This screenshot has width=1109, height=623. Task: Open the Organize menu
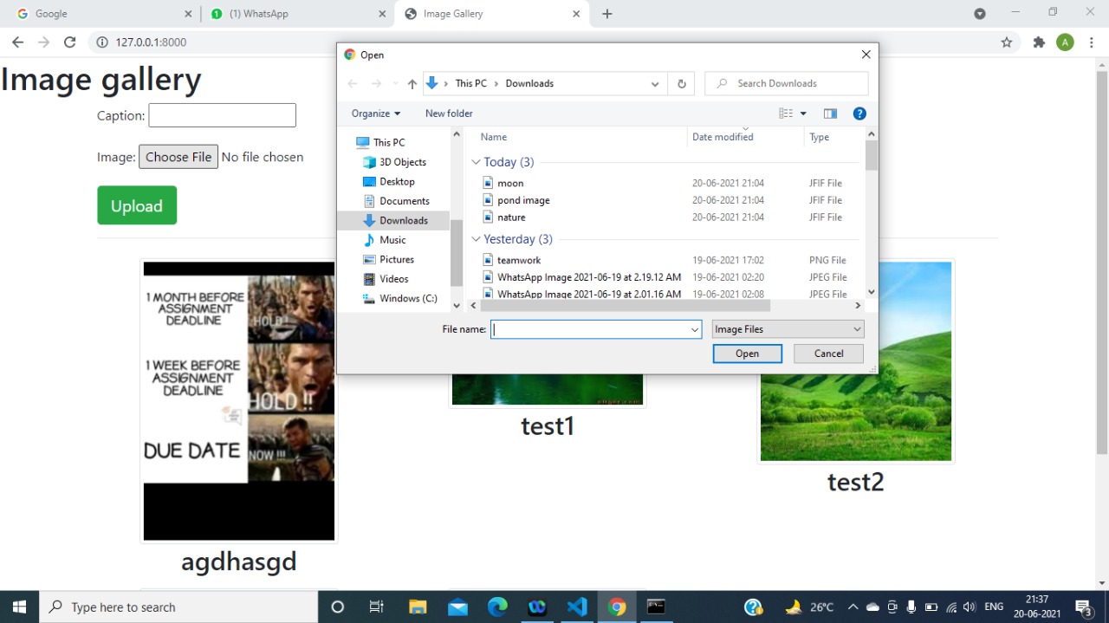tap(375, 113)
